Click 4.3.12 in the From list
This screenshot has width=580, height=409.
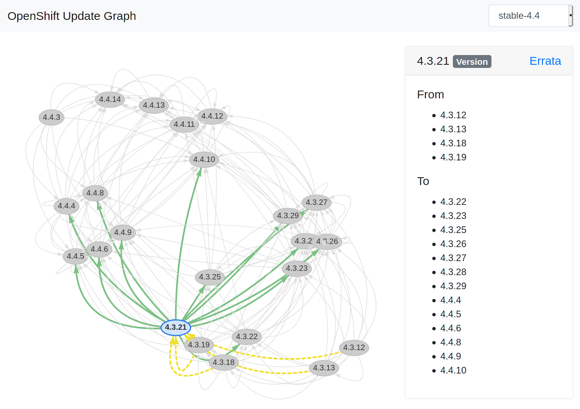(453, 115)
